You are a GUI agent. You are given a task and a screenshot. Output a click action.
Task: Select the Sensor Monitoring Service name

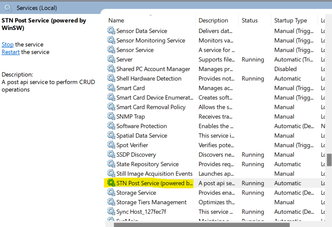click(151, 40)
